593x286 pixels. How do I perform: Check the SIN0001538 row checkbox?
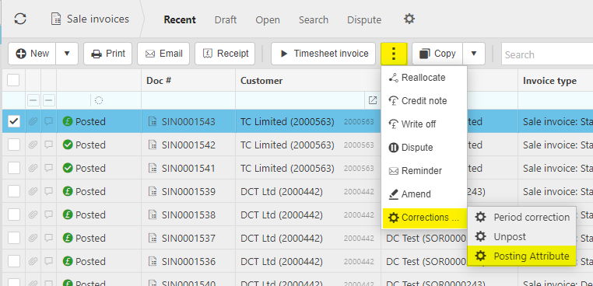14,214
